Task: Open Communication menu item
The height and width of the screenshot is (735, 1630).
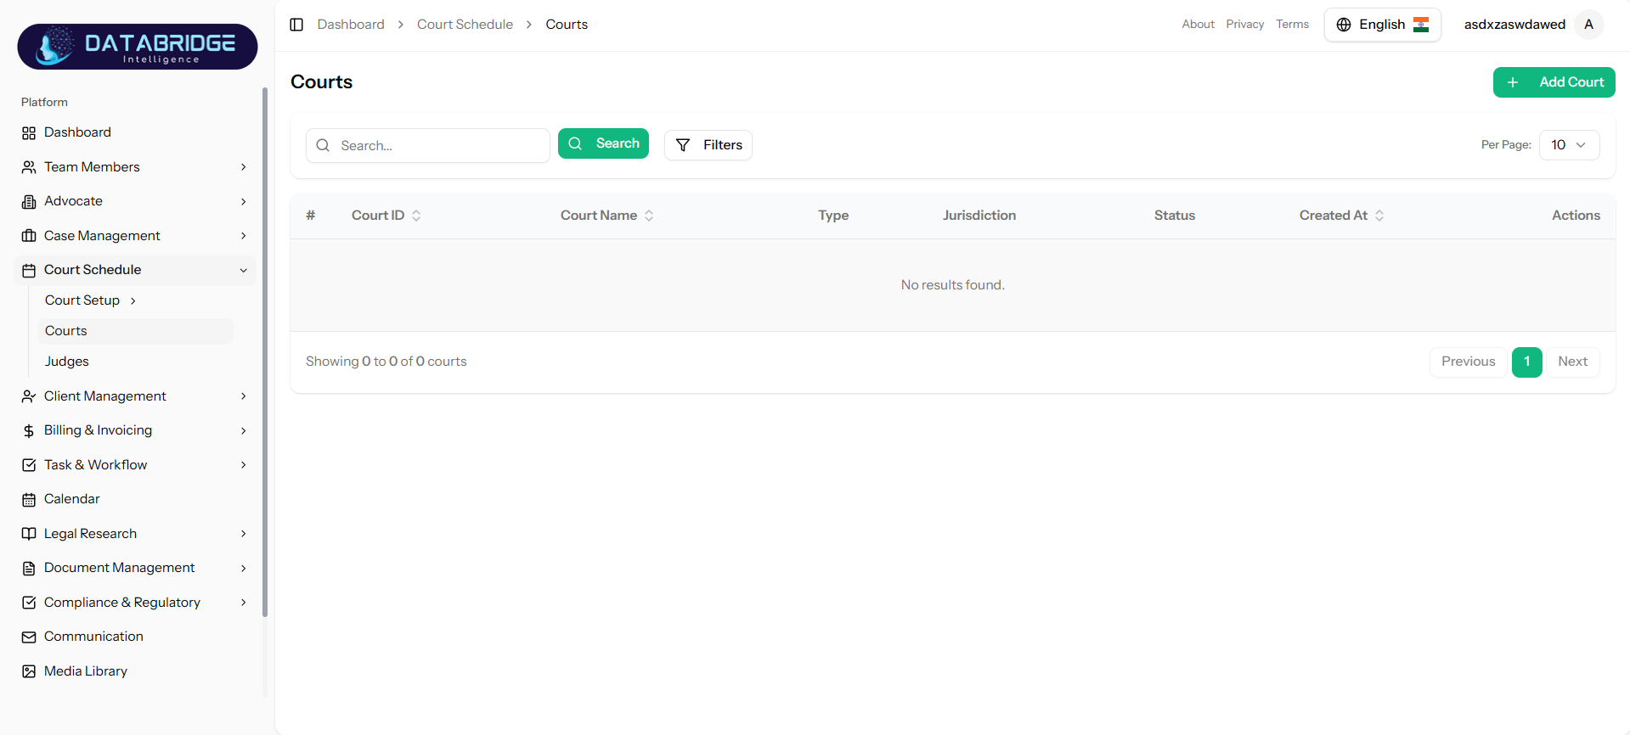Action: [x=136, y=637]
